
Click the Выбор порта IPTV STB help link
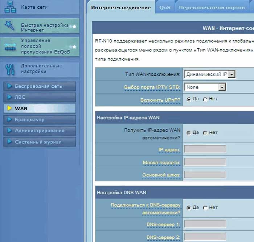(152, 87)
